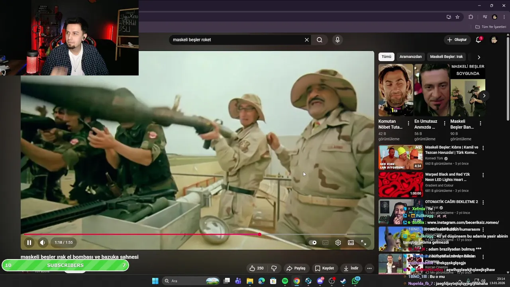Select Maskeli Beşler: Irak chip
The width and height of the screenshot is (510, 287).
446,57
